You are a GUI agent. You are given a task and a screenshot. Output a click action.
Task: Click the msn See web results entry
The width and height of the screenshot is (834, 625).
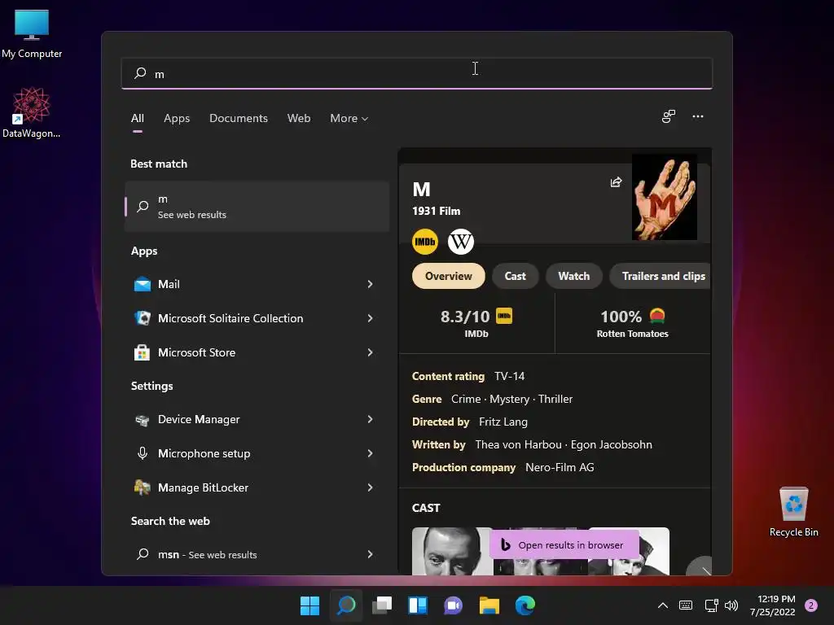257,554
